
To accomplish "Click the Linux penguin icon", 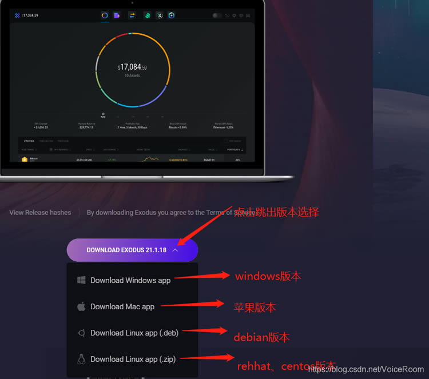I will click(81, 359).
